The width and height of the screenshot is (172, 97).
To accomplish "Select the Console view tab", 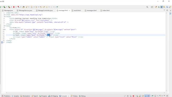I will tap(63, 96).
